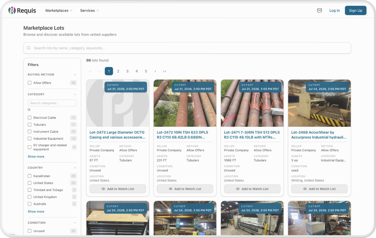Open the Lot-2471 title link
This screenshot has width=376, height=238.
tap(252, 135)
